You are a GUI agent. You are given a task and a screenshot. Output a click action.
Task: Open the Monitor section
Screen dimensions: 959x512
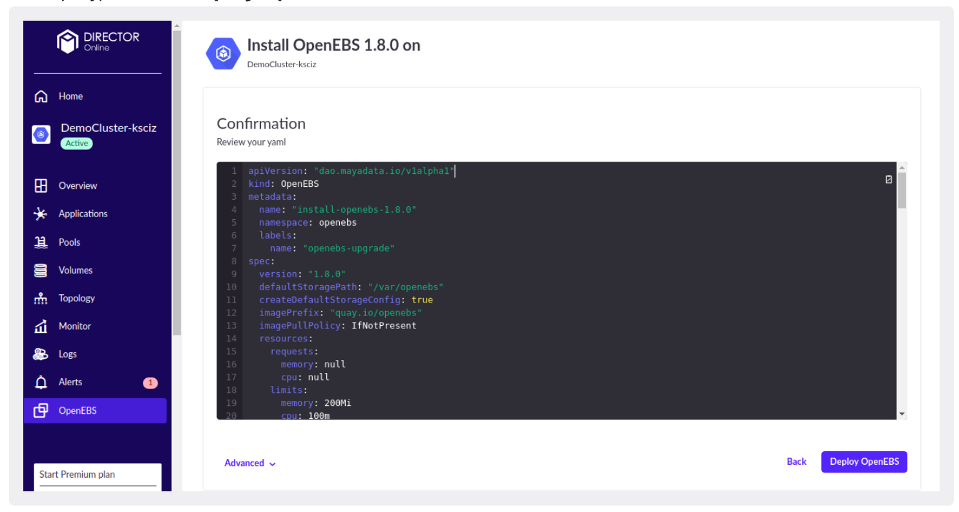click(x=74, y=326)
